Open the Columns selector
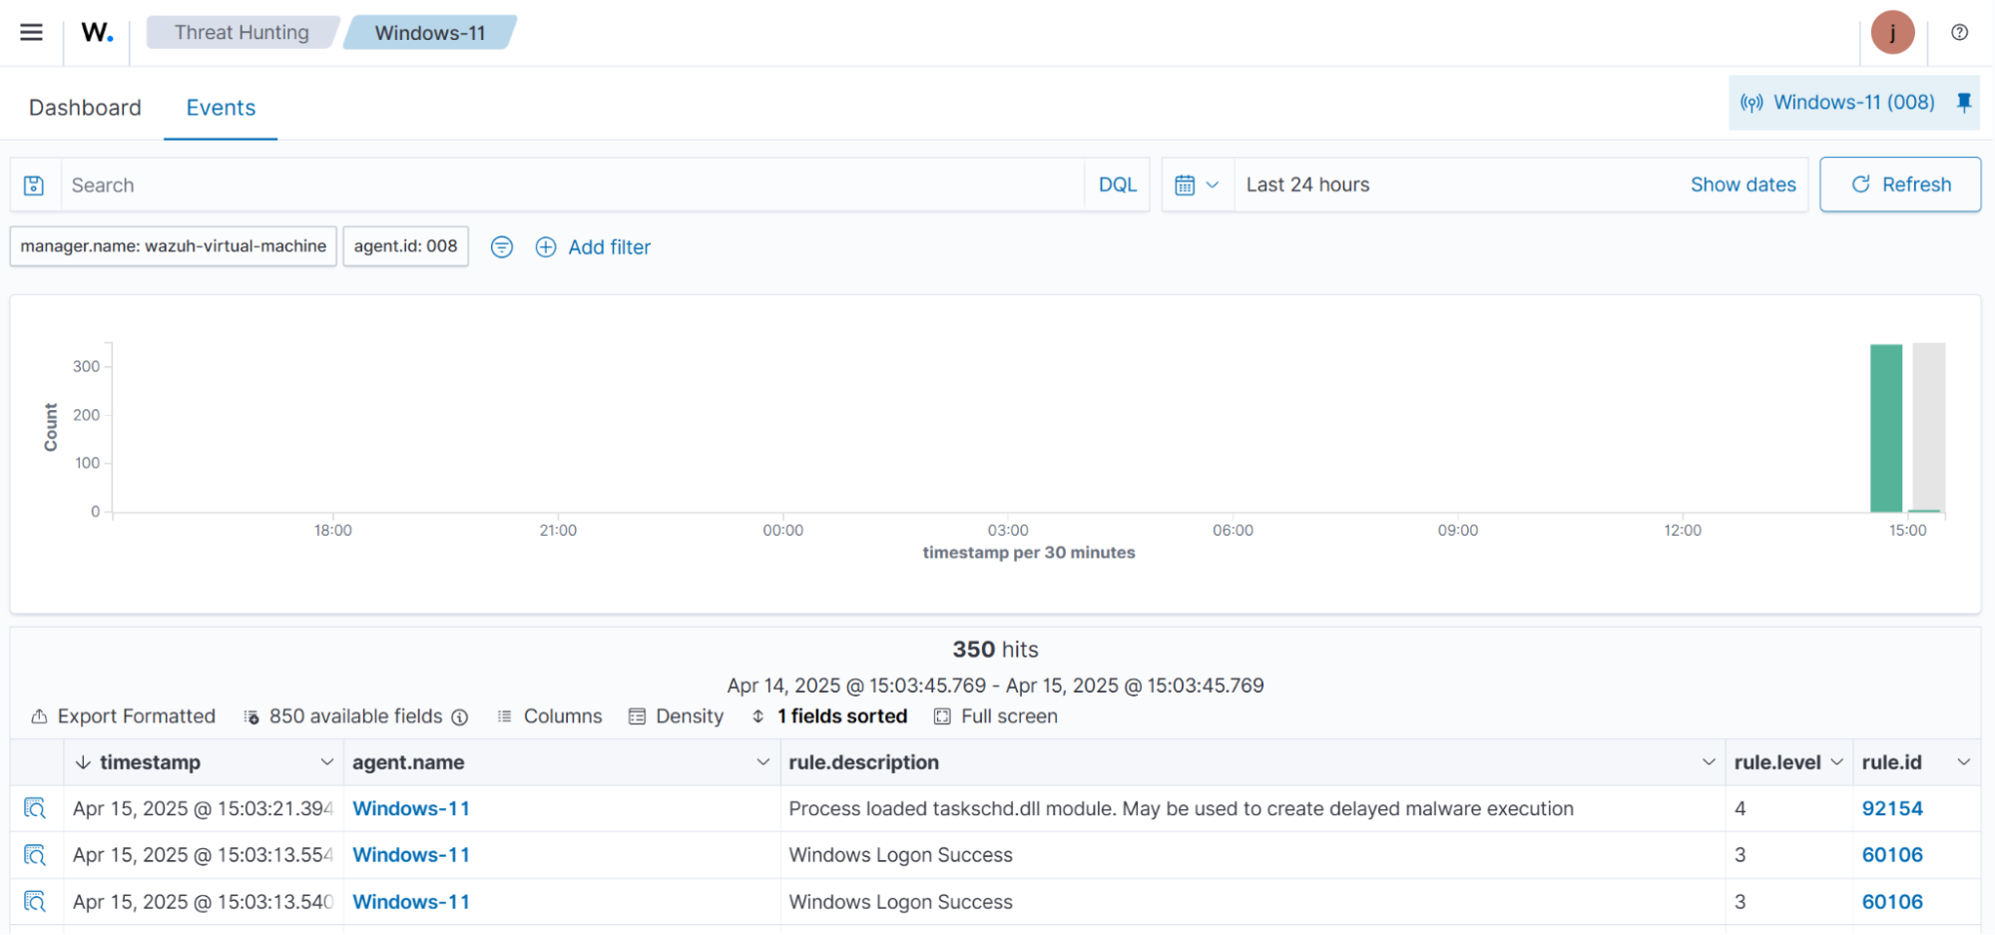 (x=550, y=716)
